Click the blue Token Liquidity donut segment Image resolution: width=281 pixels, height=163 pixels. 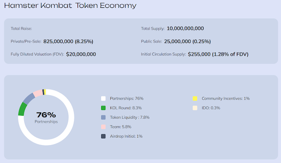(x=29, y=99)
